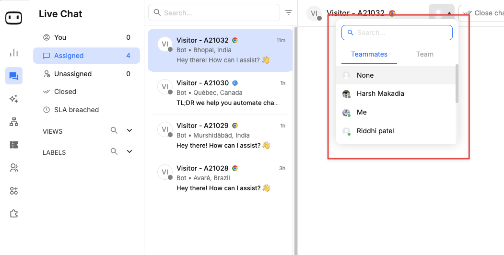Click Riddhi patel's avatar in the dropdown
Viewport: 504px width, 255px height.
pos(346,131)
